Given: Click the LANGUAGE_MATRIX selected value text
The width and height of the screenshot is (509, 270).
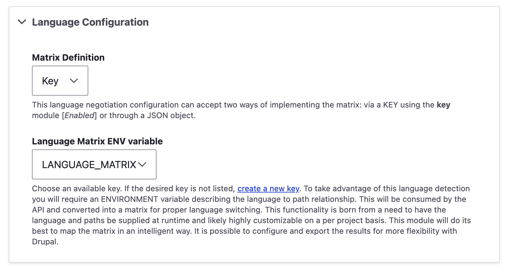Looking at the screenshot, I should coord(89,165).
